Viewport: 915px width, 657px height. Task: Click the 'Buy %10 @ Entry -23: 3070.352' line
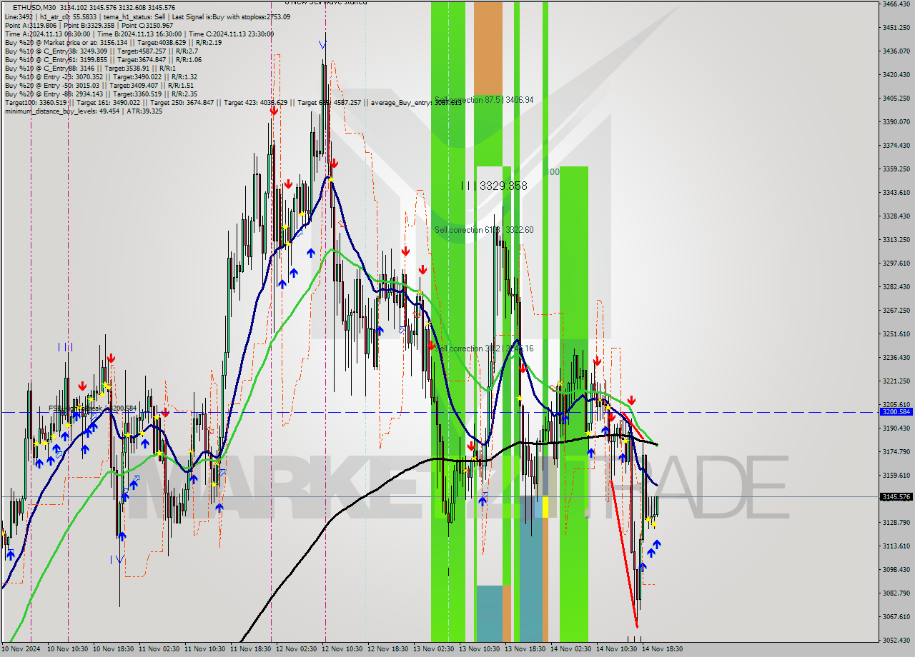click(x=101, y=76)
